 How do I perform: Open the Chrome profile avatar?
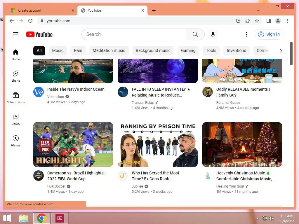[x=278, y=21]
